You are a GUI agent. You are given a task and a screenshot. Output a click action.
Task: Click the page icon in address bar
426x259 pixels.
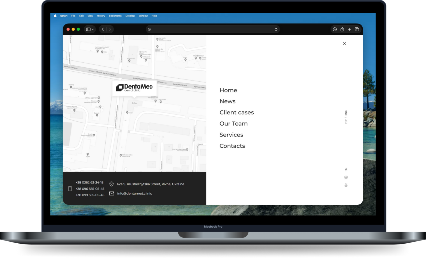(150, 29)
